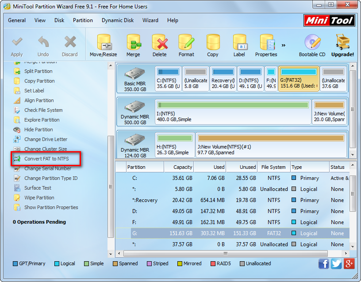This screenshot has height=282, width=361.
Task: Select Dynamic MBR 500 GB disk
Action: pos(135,112)
